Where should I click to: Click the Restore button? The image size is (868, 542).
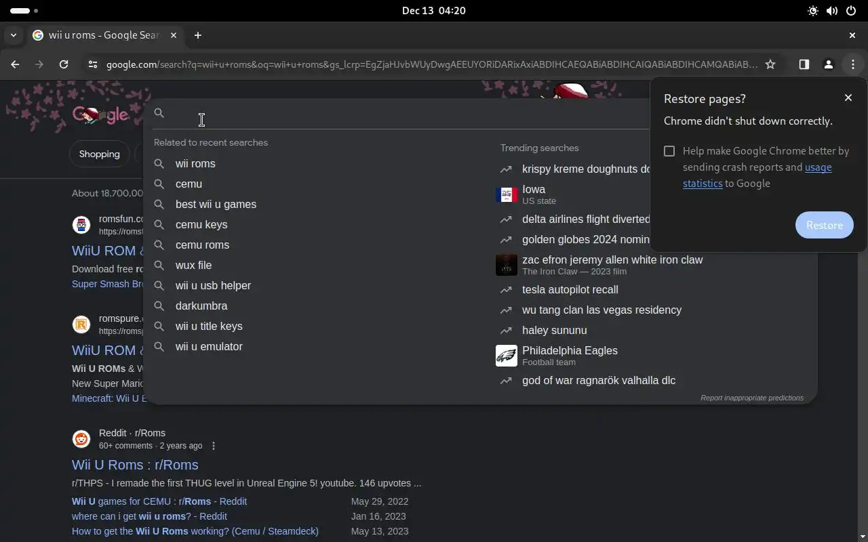click(824, 225)
